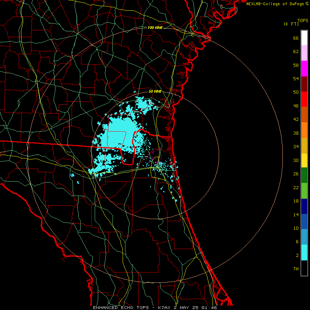Click the 'NEXLAB-College of DuPage' header text
The width and height of the screenshot is (310, 310).
275,4
